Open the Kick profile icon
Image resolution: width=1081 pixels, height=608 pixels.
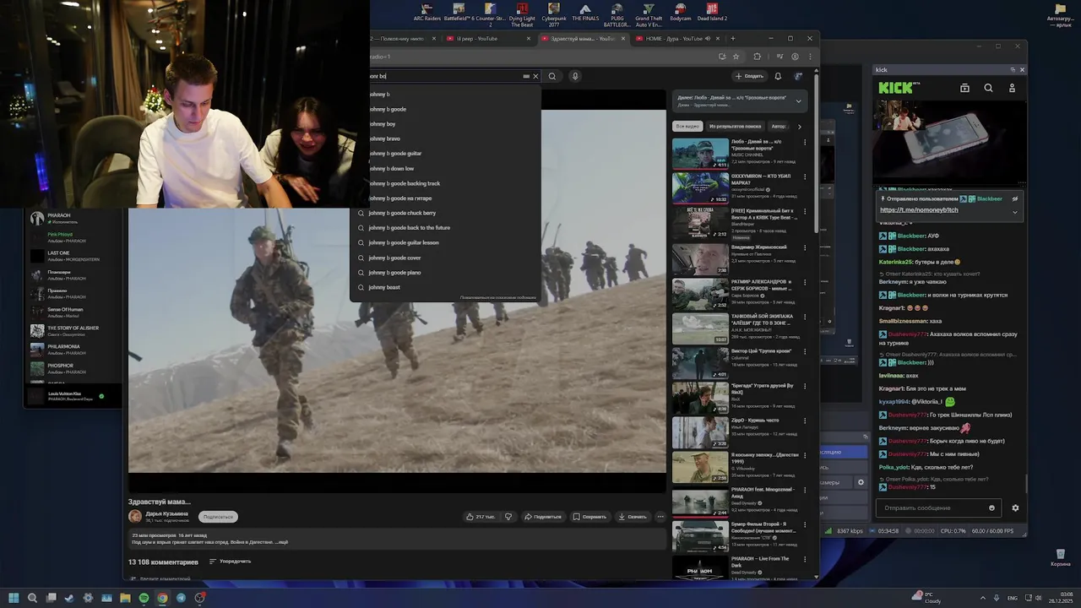tap(1012, 88)
